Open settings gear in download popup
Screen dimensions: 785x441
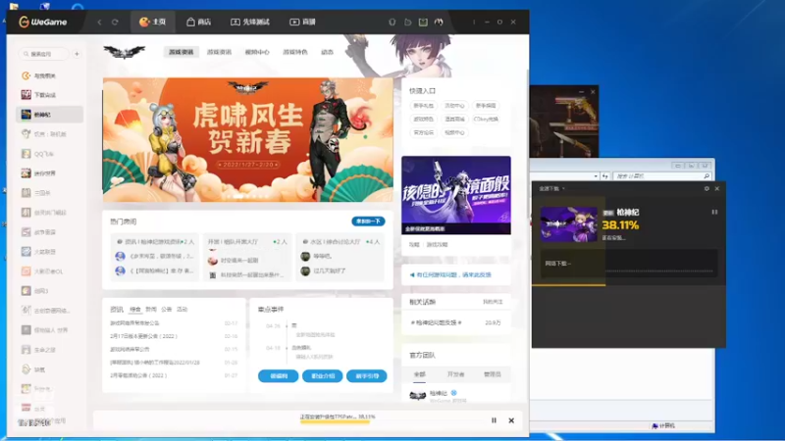(706, 188)
